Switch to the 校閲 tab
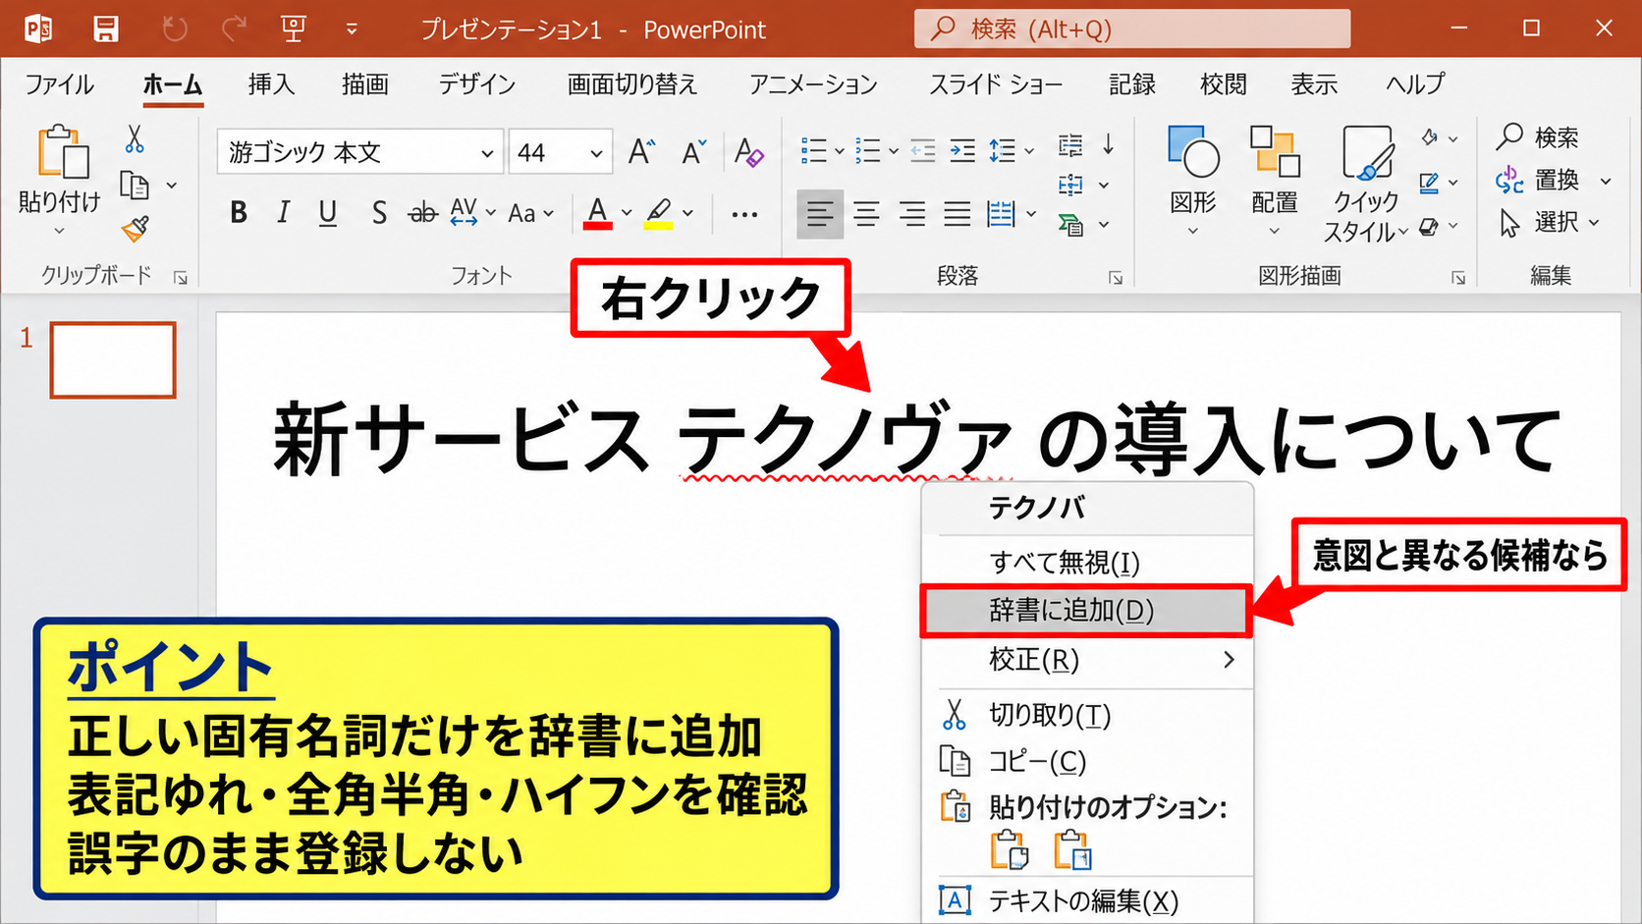 pyautogui.click(x=1223, y=84)
